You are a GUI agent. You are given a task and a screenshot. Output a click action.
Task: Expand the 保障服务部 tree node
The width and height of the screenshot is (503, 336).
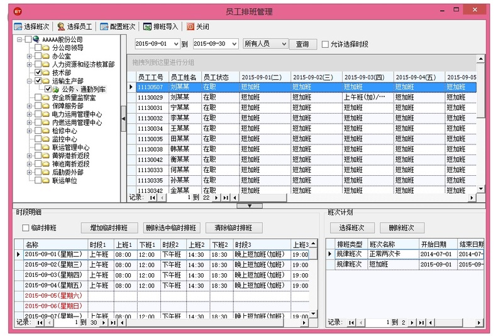[30, 106]
